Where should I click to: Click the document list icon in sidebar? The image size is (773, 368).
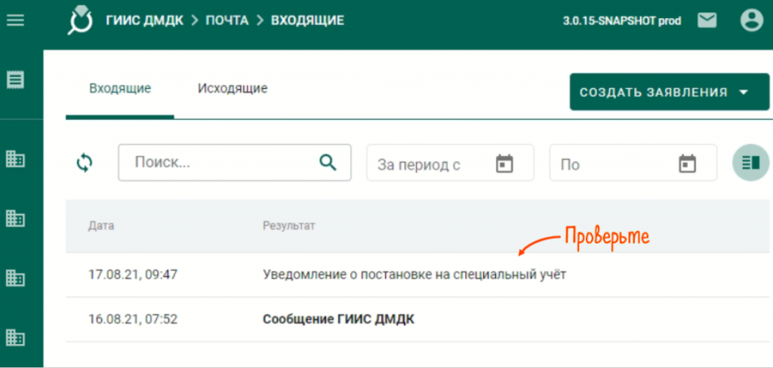(15, 78)
